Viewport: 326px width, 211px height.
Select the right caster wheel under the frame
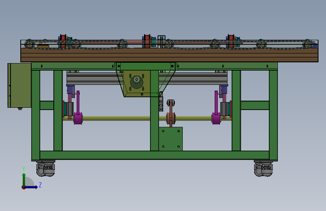[x=264, y=169]
